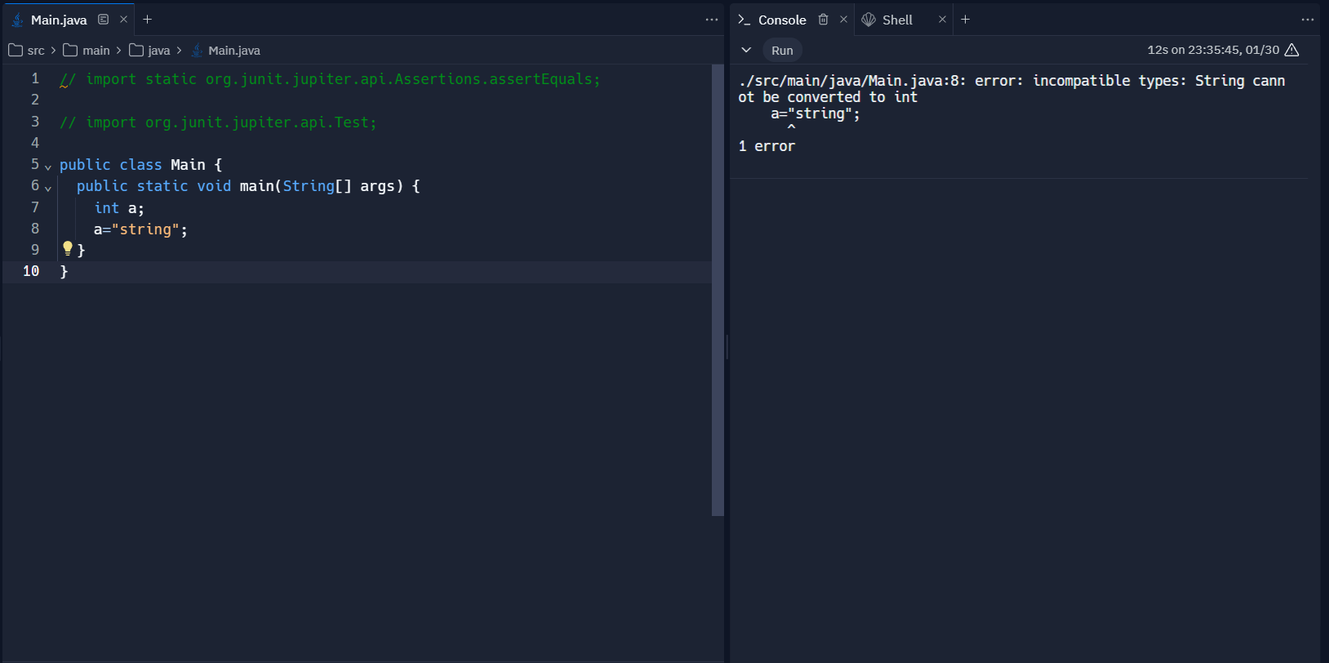The image size is (1329, 663).
Task: Click the editor vertical scrollbar
Action: pyautogui.click(x=718, y=290)
